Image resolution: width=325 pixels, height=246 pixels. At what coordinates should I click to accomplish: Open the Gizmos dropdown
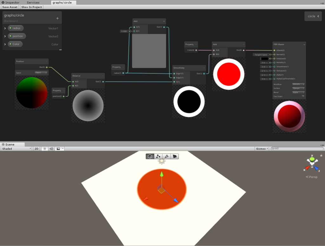(x=262, y=149)
